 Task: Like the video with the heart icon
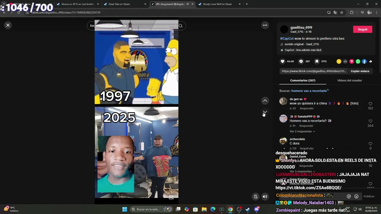(282, 62)
